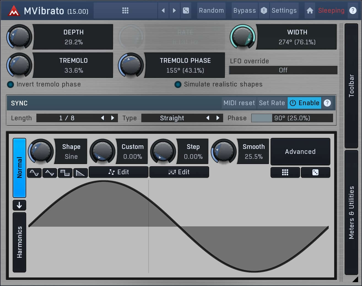Toggle Invert tremolo phase option
This screenshot has height=286, width=362.
pos(10,85)
